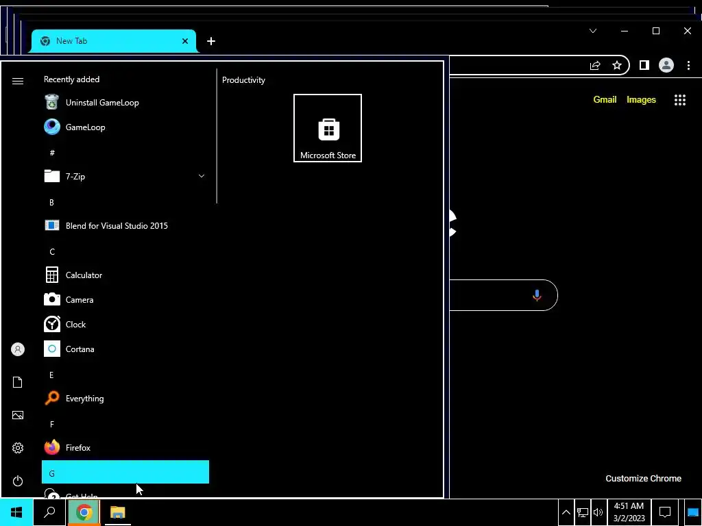Image resolution: width=702 pixels, height=526 pixels.
Task: Open the Start menu hamburger expand button
Action: [x=17, y=81]
